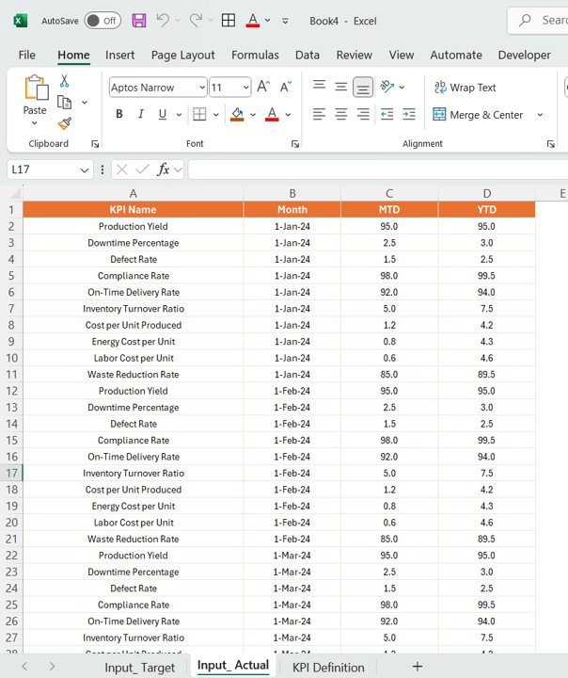568x678 pixels.
Task: Click the Merge & Center button
Action: 478,115
